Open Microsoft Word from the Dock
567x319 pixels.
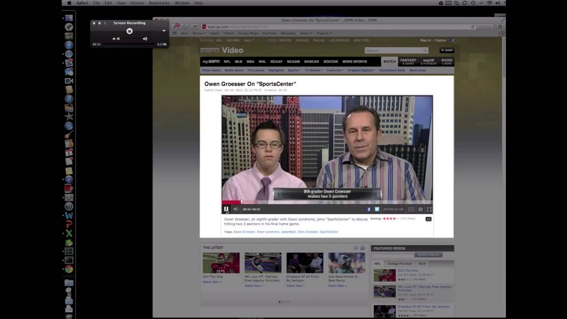pos(69,215)
